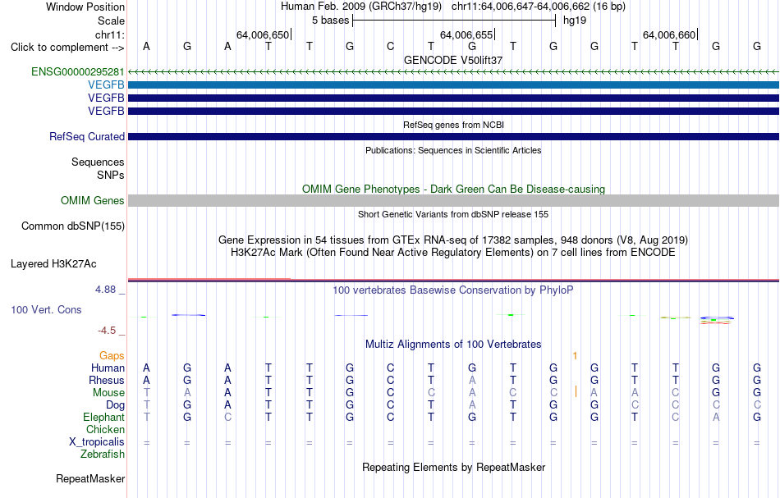Screen dimensions: 780x498
Task: Click the chr11:64,006,647-64,006,662 (16 bp) position text
Action: [x=539, y=7]
